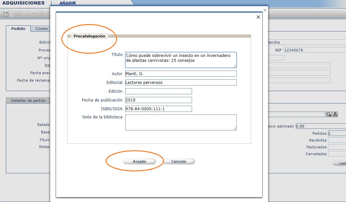
Task: Open the Costes tab
Action: click(42, 29)
